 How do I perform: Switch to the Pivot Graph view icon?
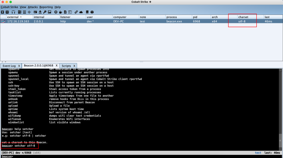point(20,12)
